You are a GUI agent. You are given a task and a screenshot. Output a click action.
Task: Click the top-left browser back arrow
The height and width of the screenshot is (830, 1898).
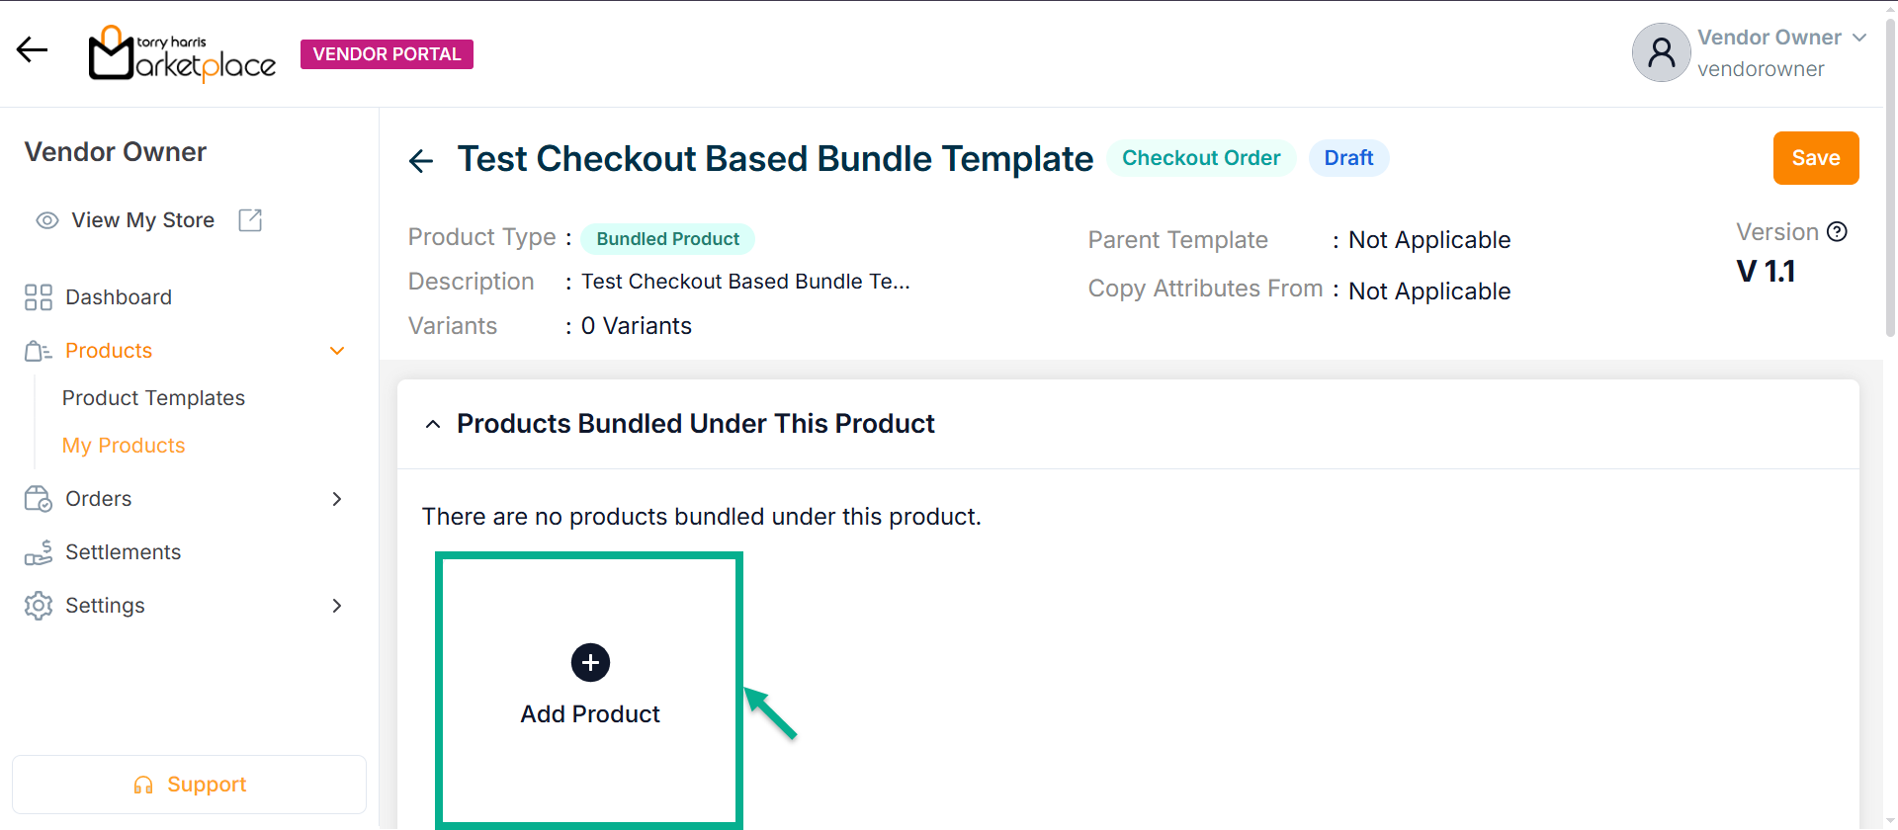[33, 50]
